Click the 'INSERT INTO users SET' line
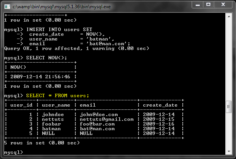 pos(59,30)
